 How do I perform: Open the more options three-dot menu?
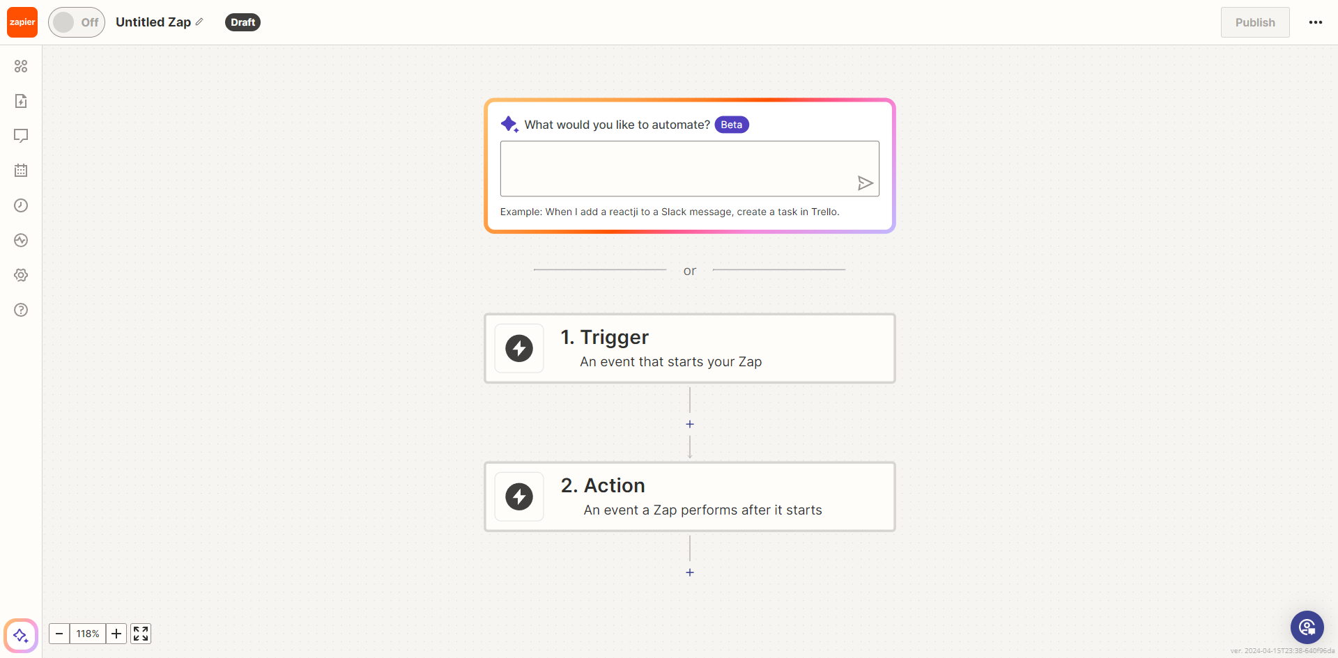tap(1316, 22)
